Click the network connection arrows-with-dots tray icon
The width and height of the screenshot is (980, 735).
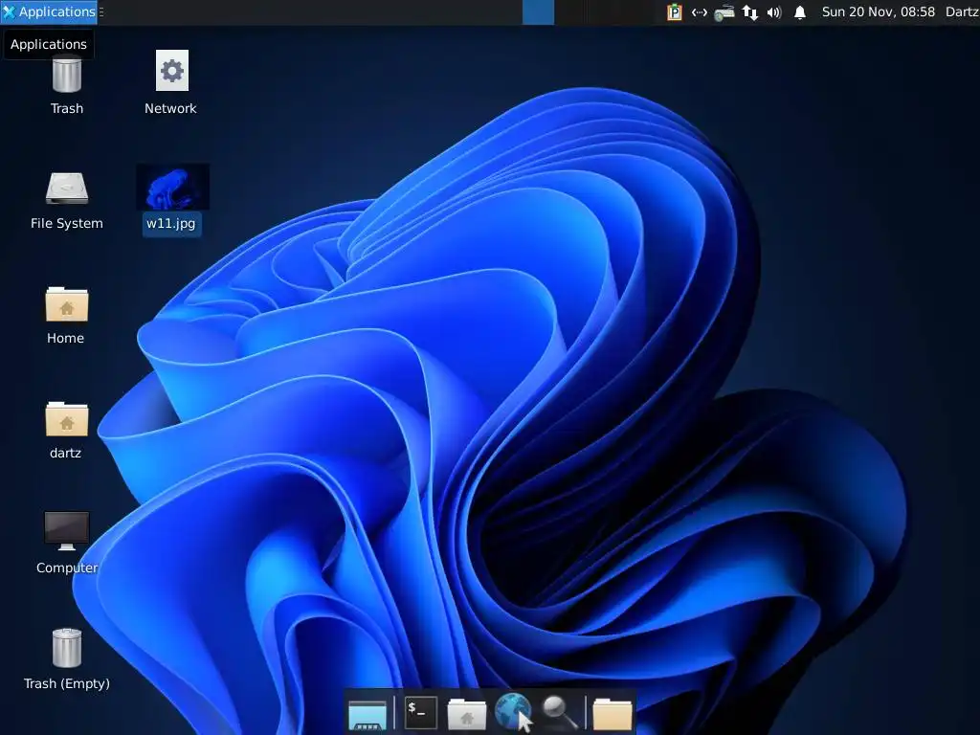700,12
